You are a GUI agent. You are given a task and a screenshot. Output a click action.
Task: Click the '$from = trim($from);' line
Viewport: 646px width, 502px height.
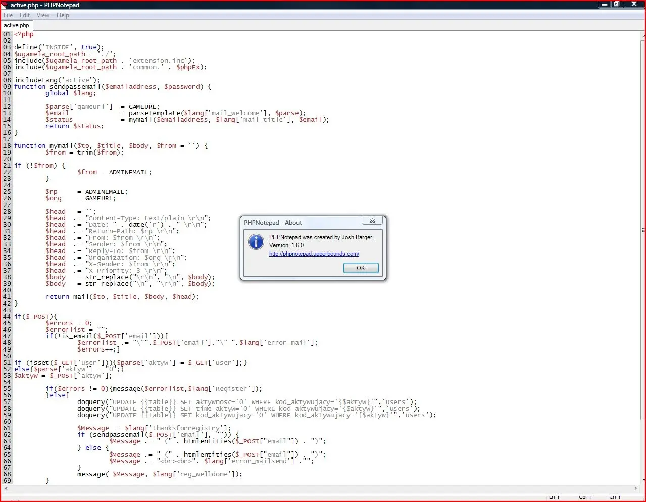84,153
